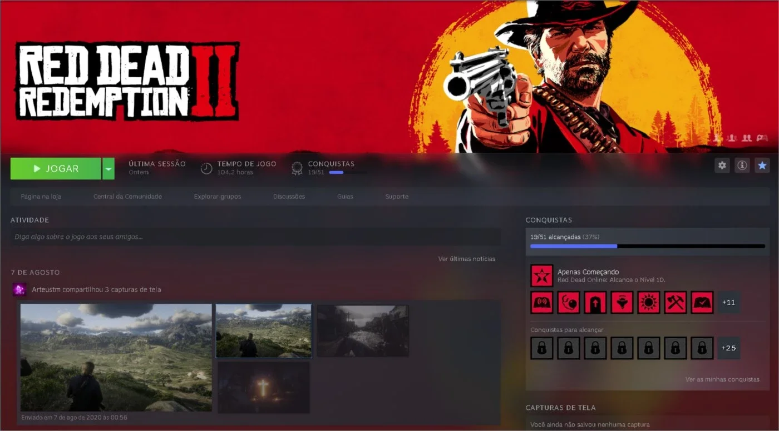Click the Apenas Começando achievement title
The height and width of the screenshot is (431, 779).
click(588, 272)
